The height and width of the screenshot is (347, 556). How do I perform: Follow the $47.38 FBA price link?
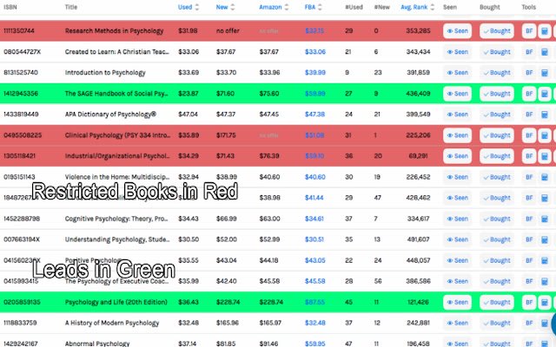314,115
